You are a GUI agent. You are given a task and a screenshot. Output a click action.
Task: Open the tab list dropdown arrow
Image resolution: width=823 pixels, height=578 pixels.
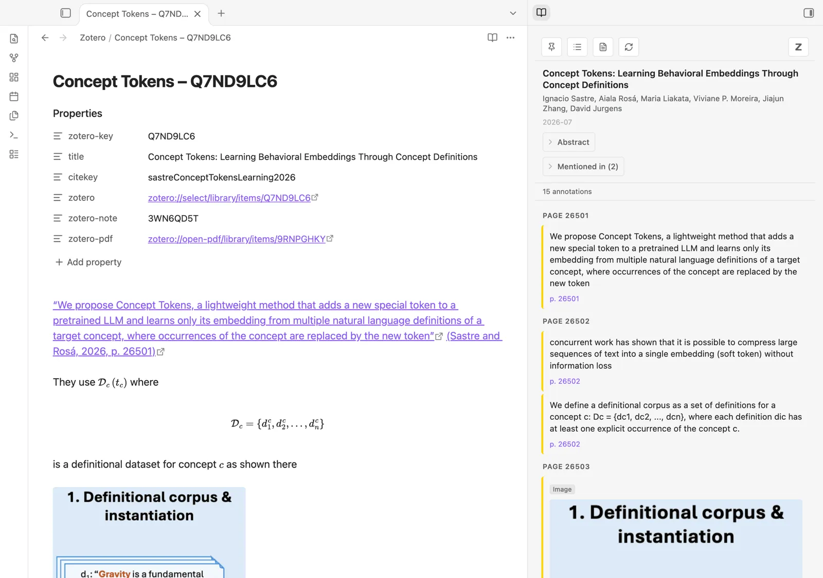click(x=513, y=13)
